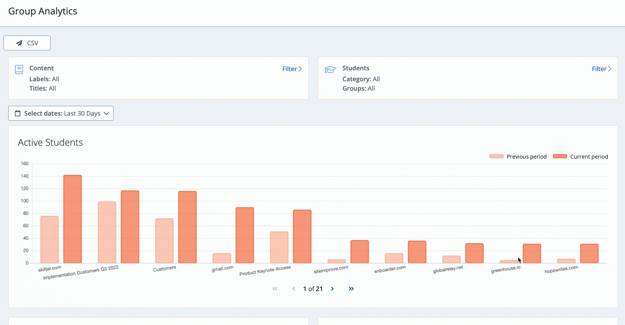Image resolution: width=625 pixels, height=325 pixels.
Task: Click the 1 of 21 page indicator
Action: coord(313,289)
